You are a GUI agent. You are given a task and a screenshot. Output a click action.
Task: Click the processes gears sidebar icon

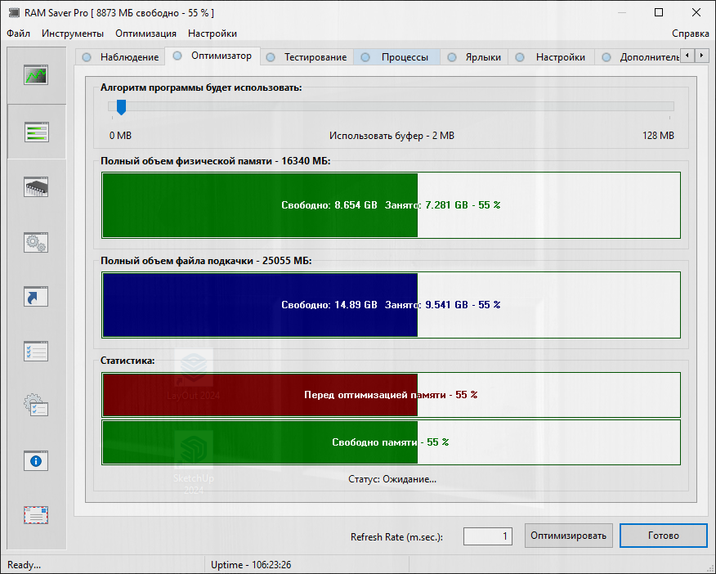pos(36,241)
